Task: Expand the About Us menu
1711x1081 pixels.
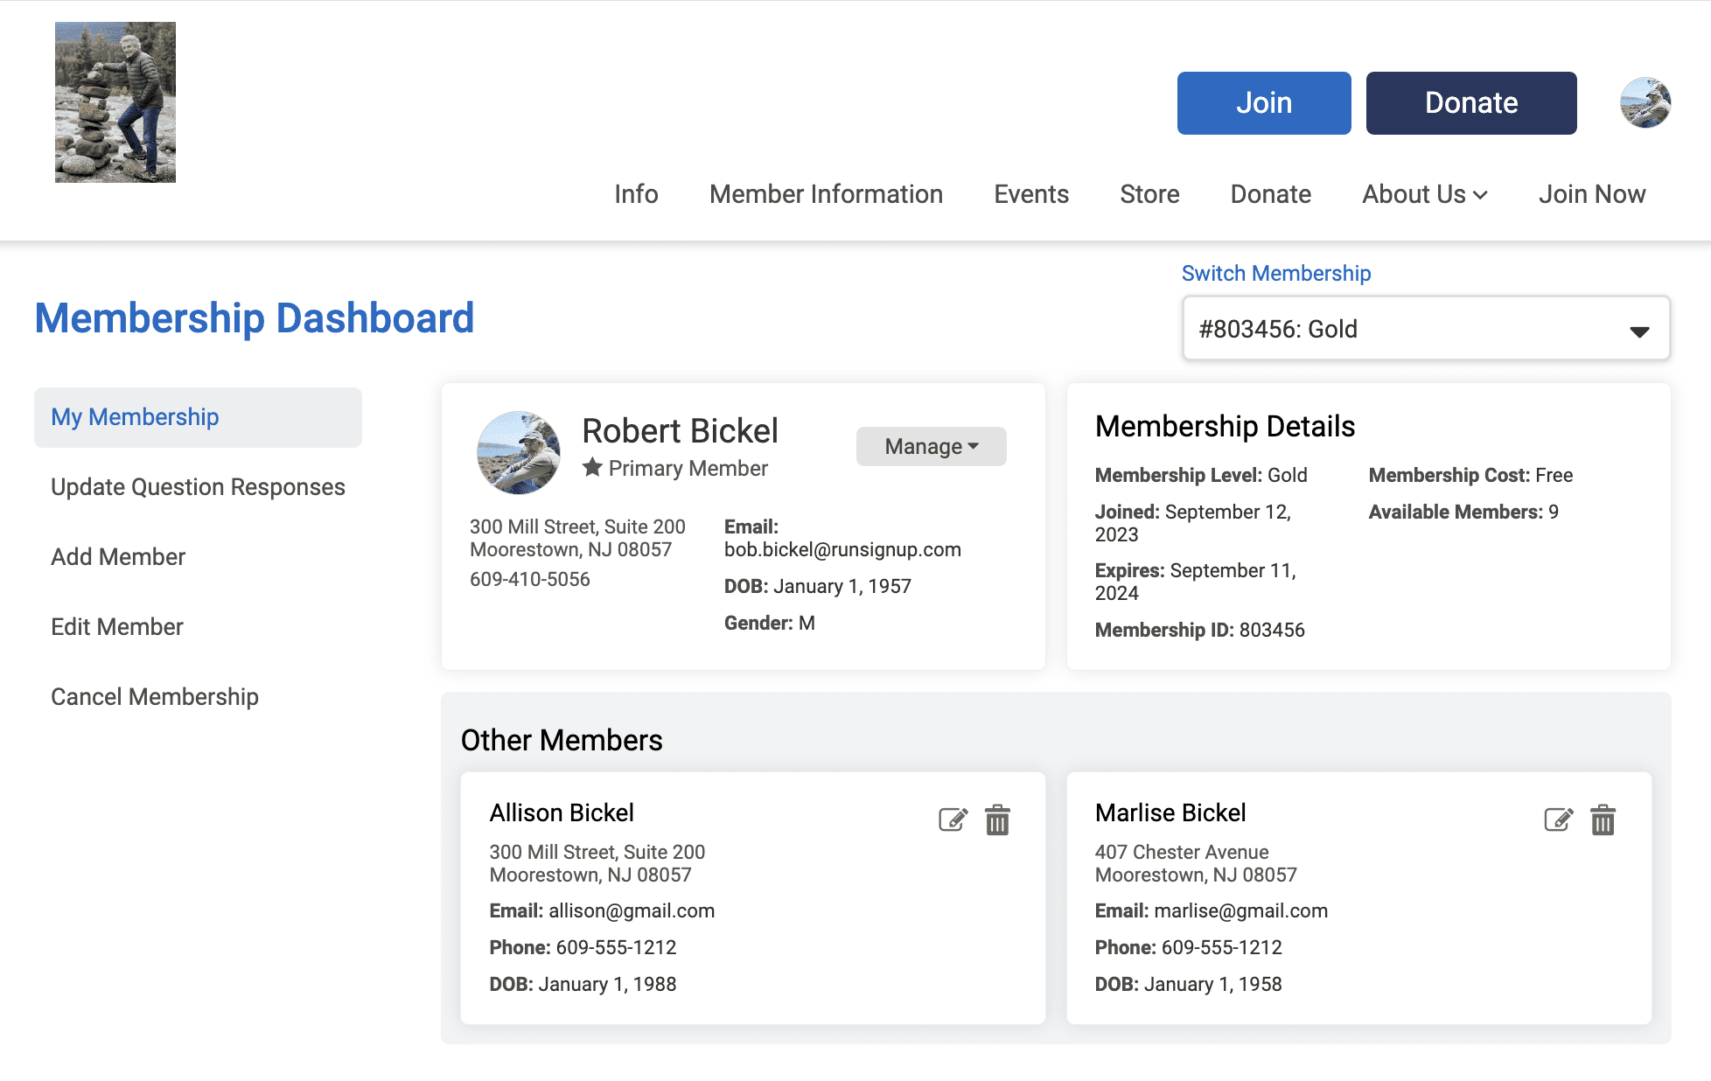Action: (x=1424, y=194)
